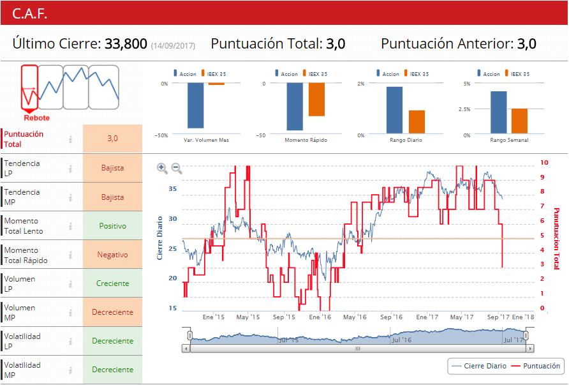
Task: Open info icon for Tendencia LP
Action: [x=71, y=169]
